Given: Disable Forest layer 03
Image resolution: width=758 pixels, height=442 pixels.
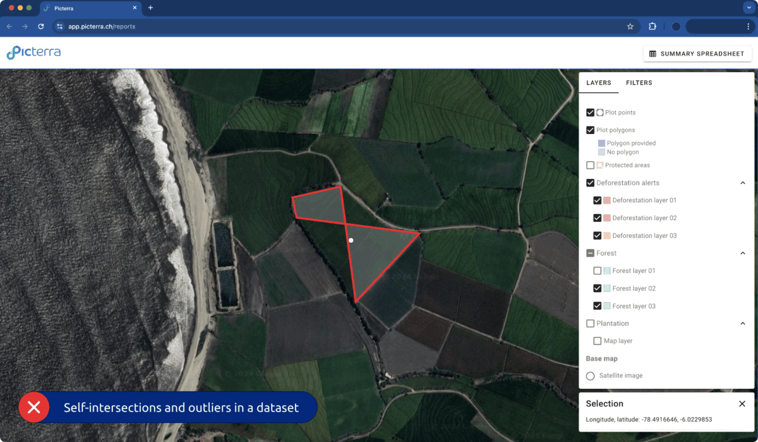Looking at the screenshot, I should pyautogui.click(x=598, y=306).
